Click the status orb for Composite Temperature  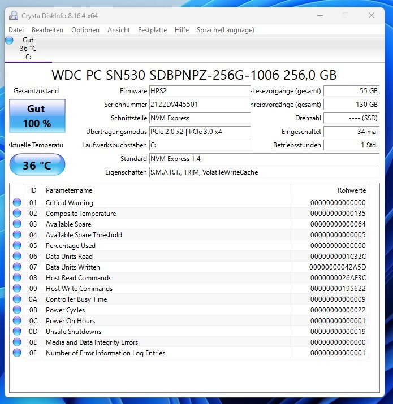coord(17,214)
